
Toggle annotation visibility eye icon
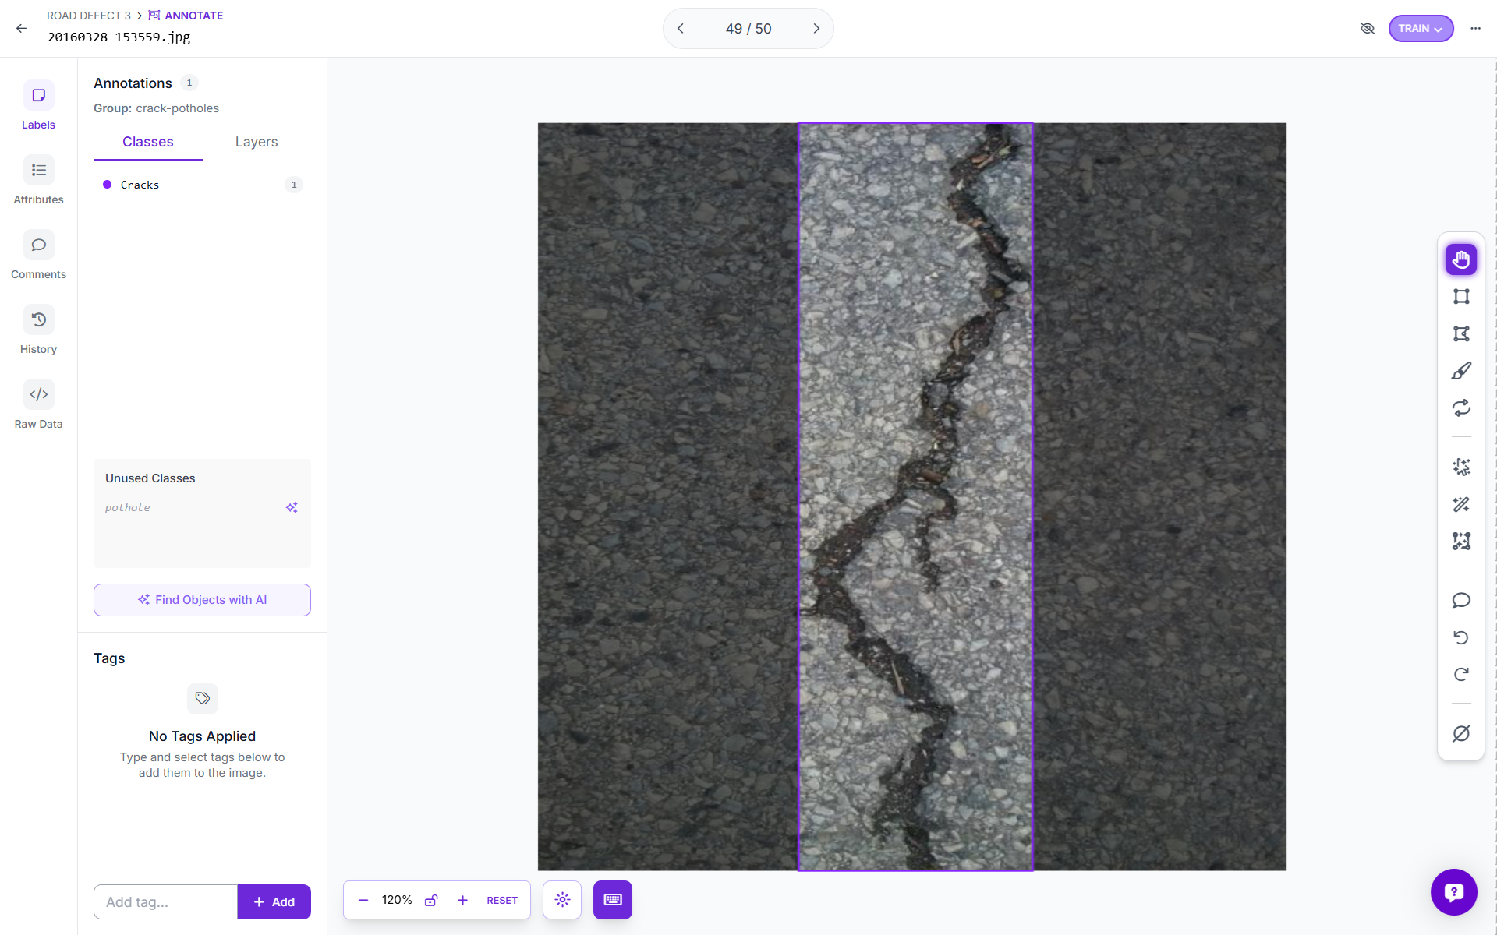point(1367,28)
